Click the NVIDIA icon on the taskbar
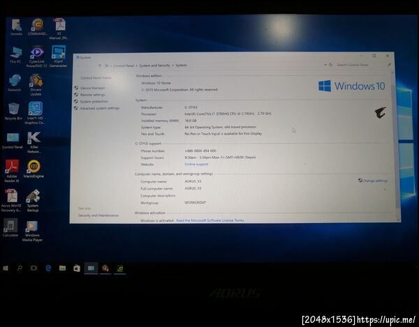Image resolution: width=419 pixels, height=327 pixels. (119, 268)
